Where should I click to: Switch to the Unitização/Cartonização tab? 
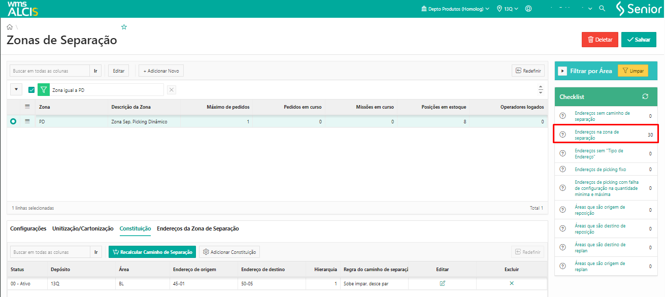pyautogui.click(x=83, y=228)
